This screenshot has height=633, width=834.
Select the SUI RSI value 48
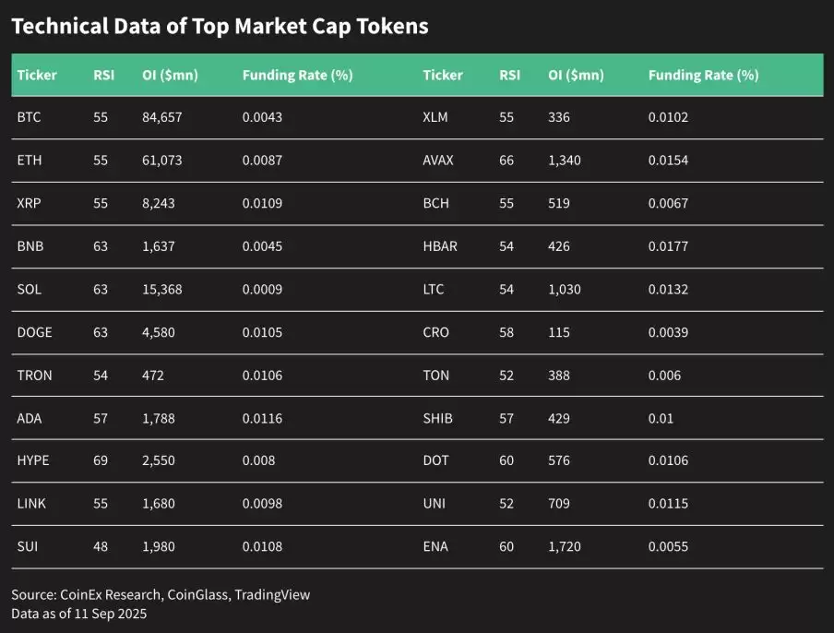[x=101, y=546]
